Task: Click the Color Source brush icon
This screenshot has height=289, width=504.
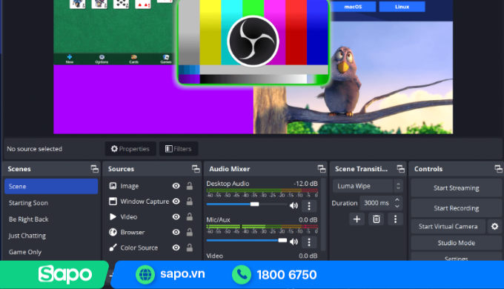Action: [113, 248]
